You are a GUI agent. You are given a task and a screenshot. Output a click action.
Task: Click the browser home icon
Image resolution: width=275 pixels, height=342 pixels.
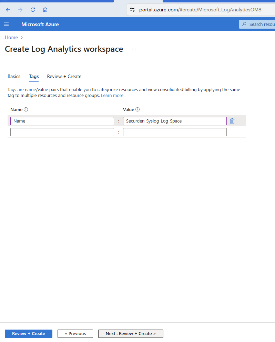(x=45, y=10)
